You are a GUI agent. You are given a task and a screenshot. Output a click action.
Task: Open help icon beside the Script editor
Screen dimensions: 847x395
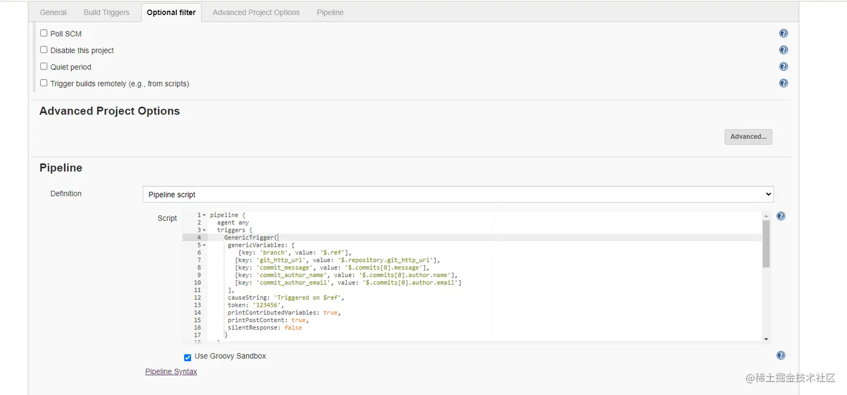pyautogui.click(x=781, y=216)
